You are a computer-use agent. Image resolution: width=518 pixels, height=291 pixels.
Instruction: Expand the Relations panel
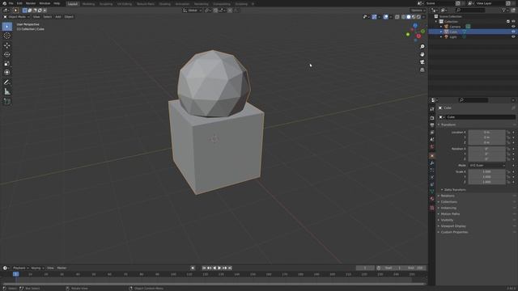click(448, 196)
